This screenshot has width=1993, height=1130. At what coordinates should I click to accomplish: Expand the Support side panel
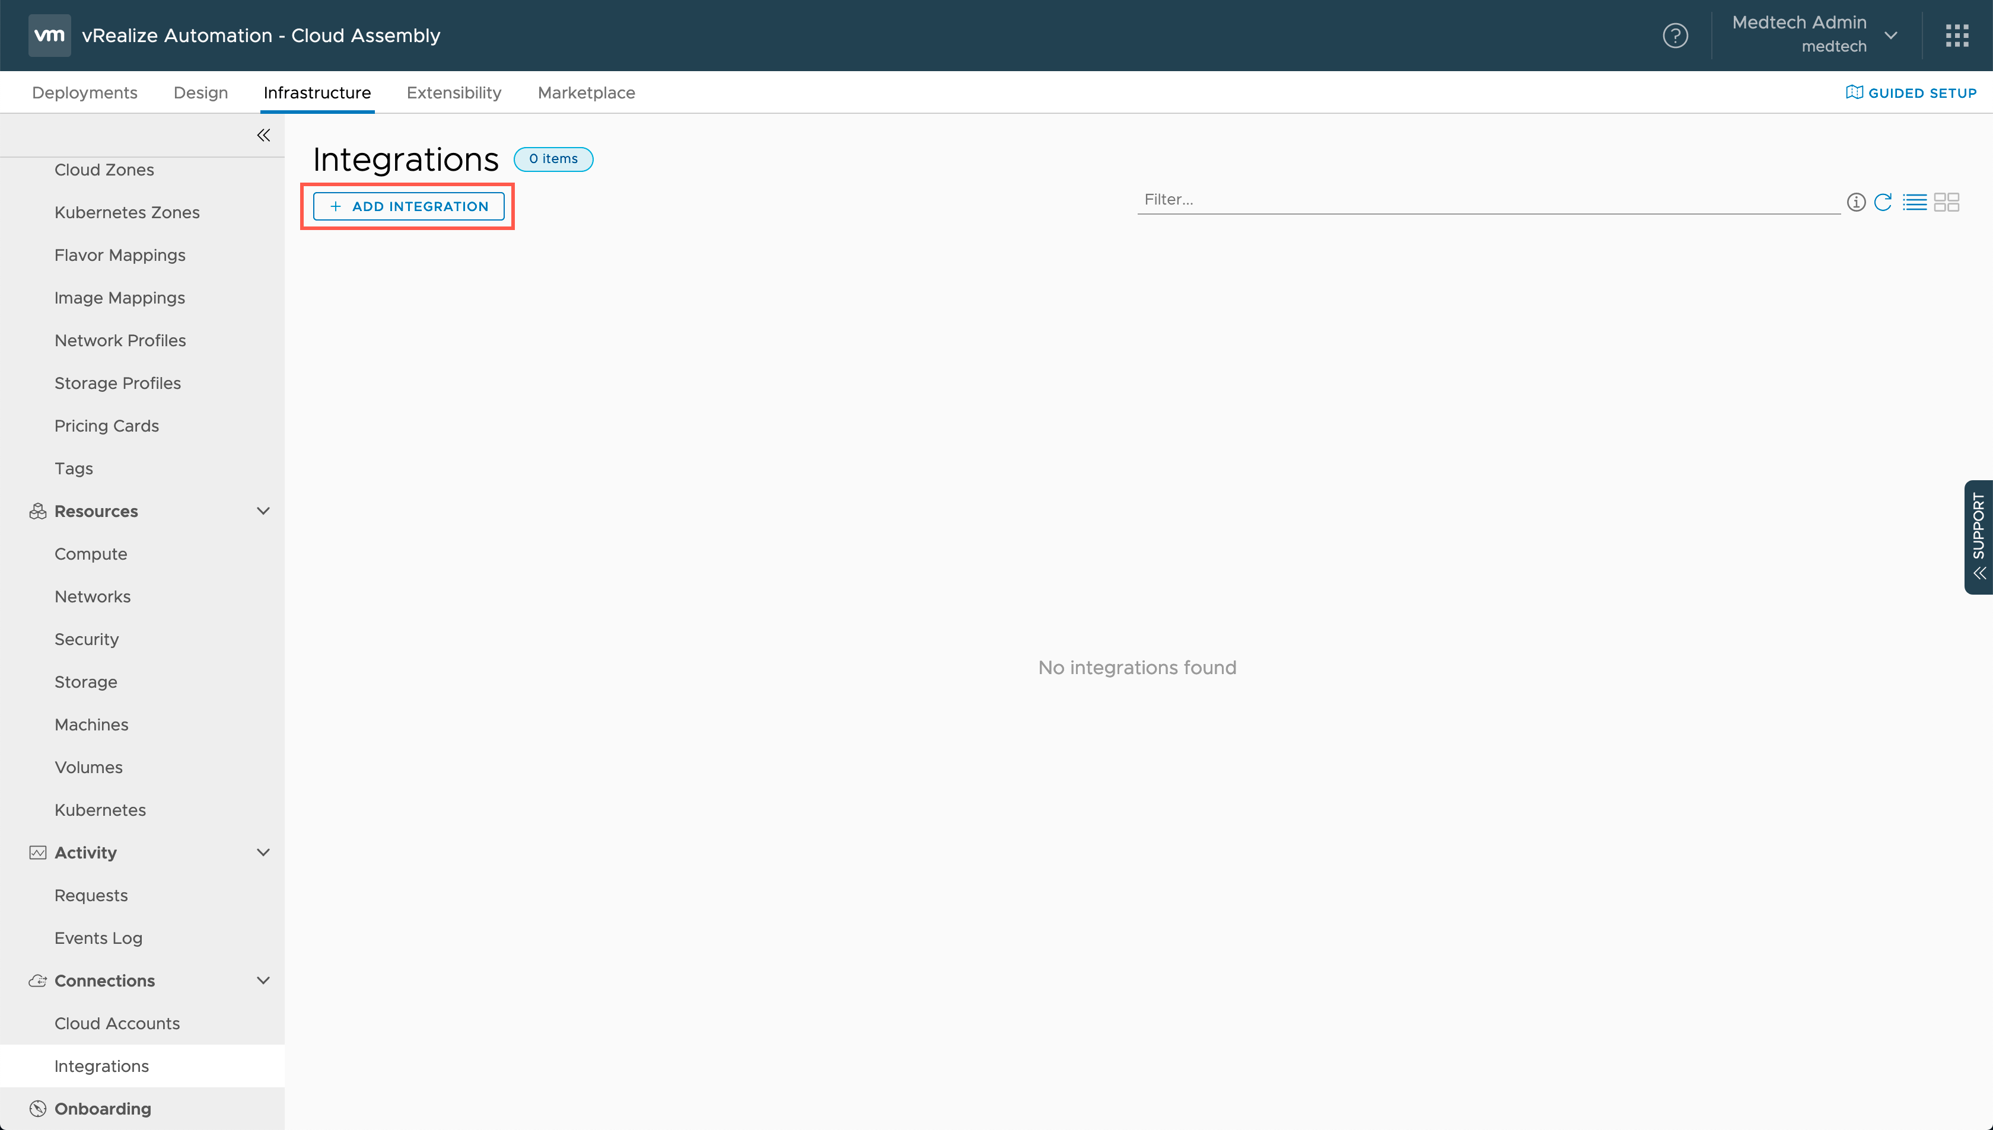click(1978, 537)
